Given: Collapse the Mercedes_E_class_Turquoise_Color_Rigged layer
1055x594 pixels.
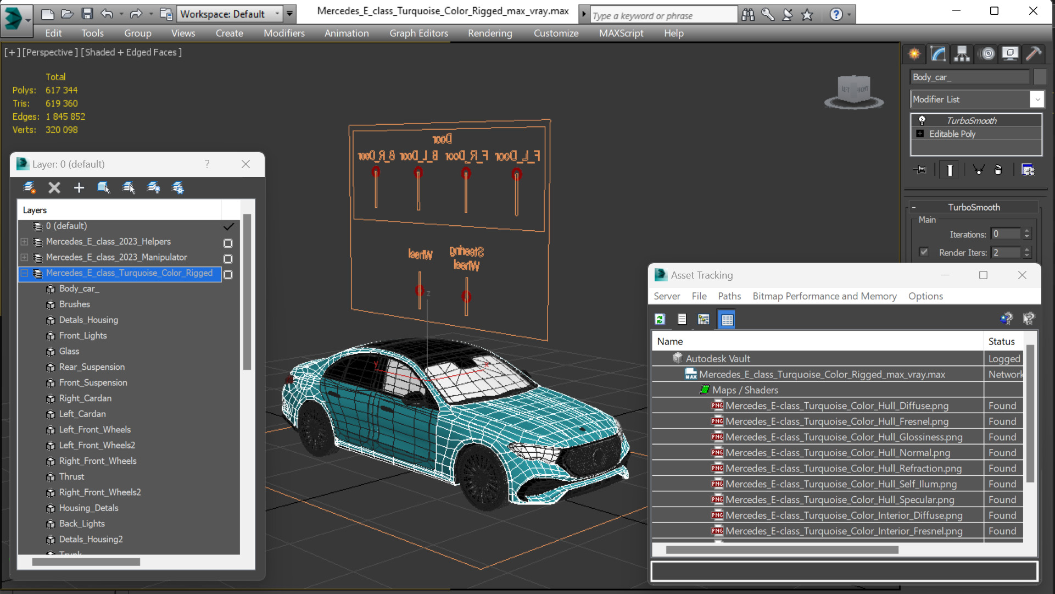Looking at the screenshot, I should [25, 273].
